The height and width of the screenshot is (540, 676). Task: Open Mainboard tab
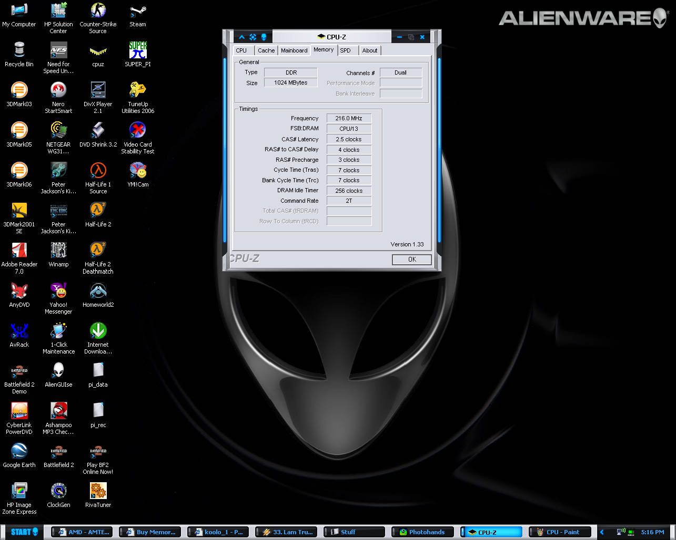tap(294, 50)
